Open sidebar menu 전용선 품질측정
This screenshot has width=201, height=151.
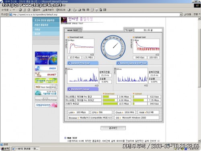(x=46, y=25)
